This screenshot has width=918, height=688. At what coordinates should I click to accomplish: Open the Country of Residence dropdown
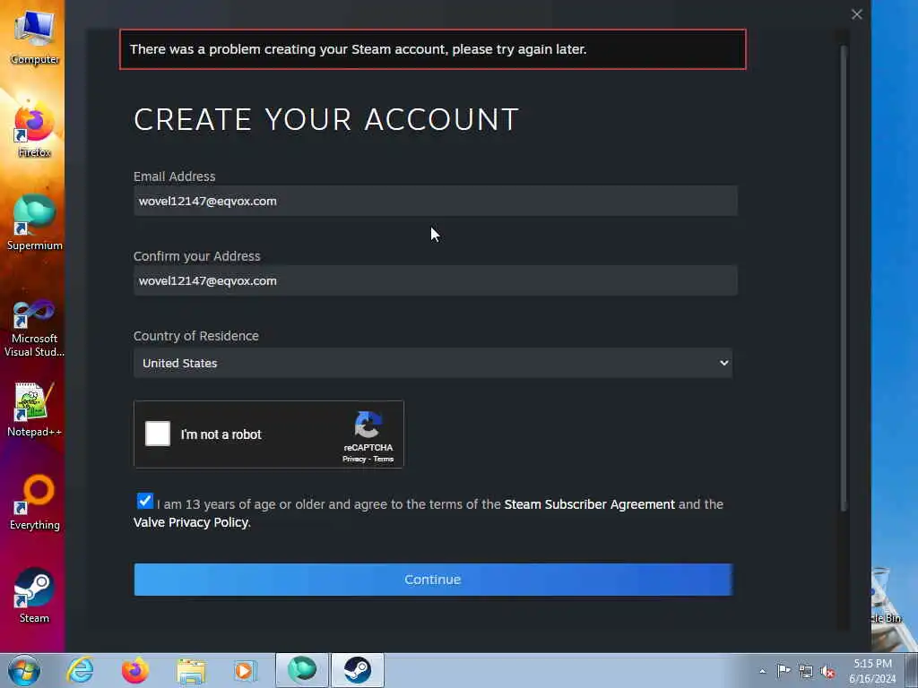(433, 363)
